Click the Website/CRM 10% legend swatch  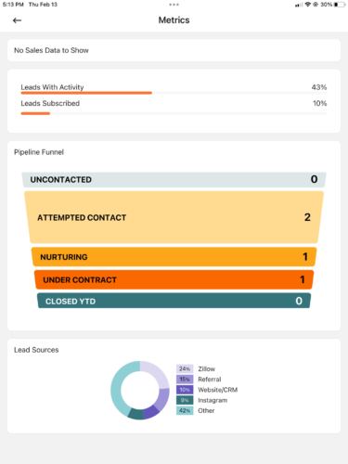click(x=185, y=390)
